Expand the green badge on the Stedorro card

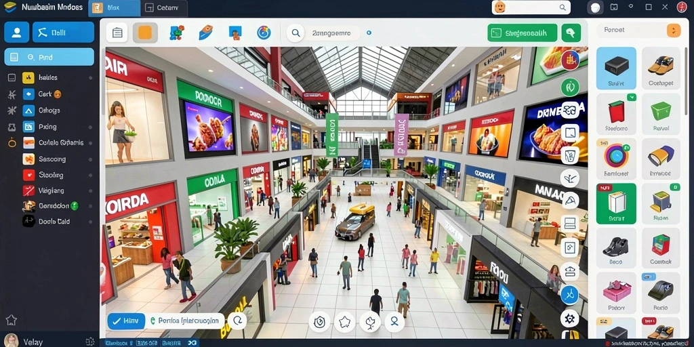tap(632, 97)
